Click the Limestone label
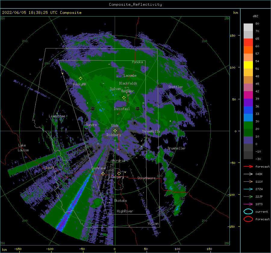 pos(57,116)
